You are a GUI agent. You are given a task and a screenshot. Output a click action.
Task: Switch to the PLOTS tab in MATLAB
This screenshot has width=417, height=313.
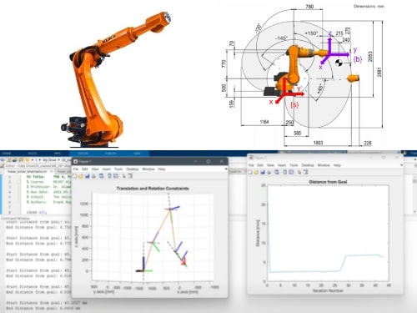pos(33,154)
